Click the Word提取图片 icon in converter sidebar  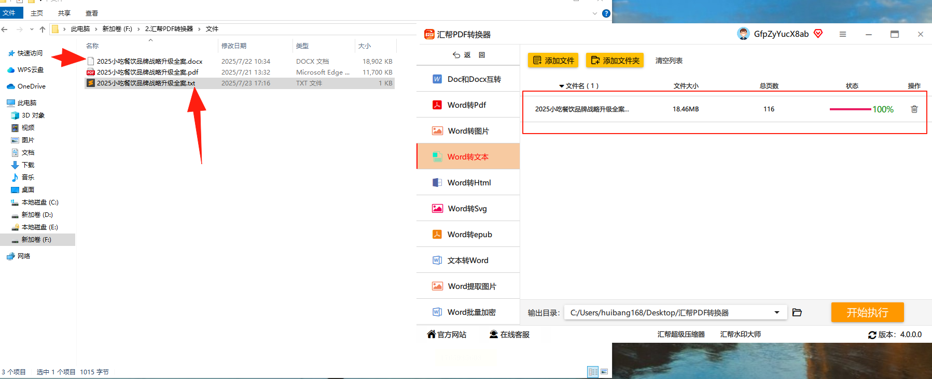(x=438, y=286)
